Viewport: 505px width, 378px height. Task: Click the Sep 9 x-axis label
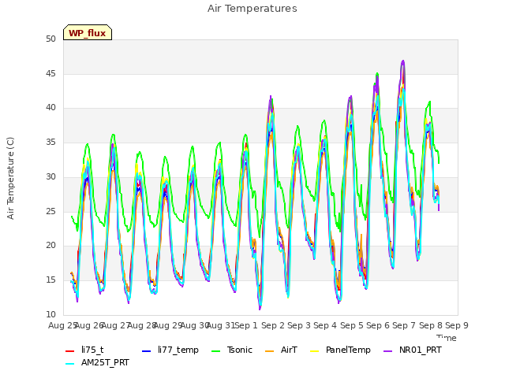pos(457,325)
